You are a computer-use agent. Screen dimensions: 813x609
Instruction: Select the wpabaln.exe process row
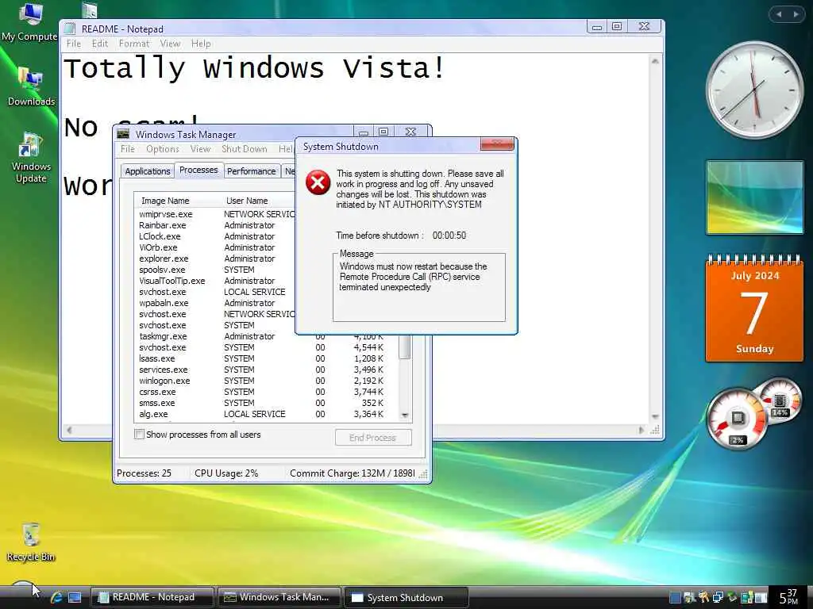click(x=214, y=303)
